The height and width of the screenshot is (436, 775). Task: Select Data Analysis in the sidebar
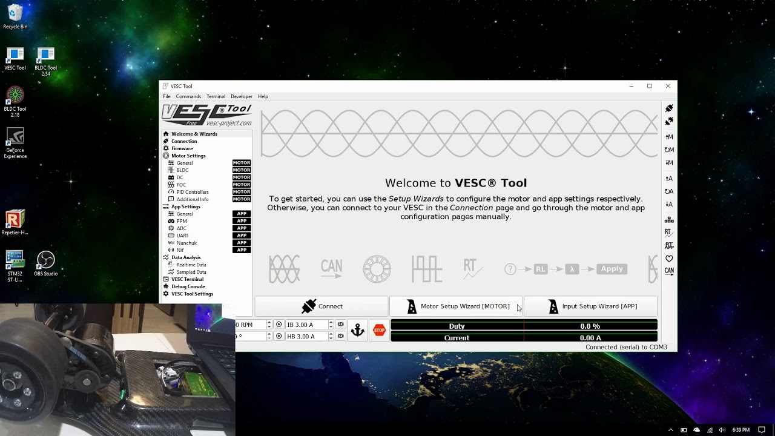[x=206, y=257]
